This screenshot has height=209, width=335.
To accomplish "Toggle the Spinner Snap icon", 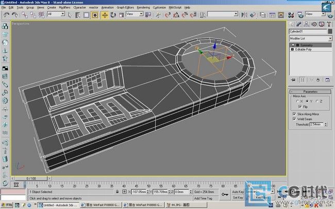I will [193, 15].
